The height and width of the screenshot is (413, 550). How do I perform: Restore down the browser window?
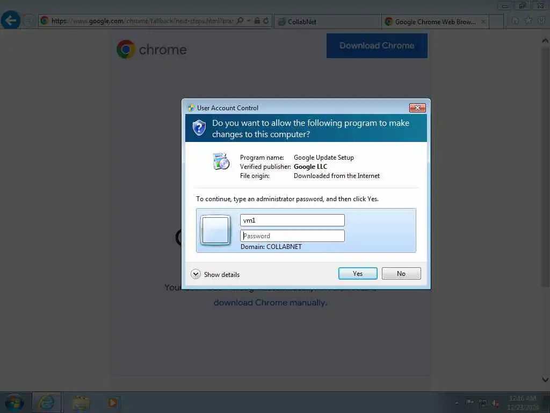click(522, 5)
